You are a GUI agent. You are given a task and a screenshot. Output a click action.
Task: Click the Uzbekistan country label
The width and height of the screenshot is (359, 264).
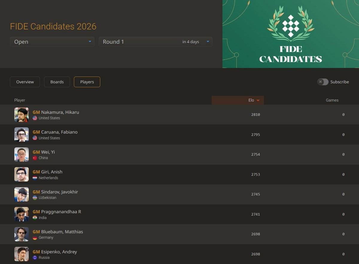48,198
